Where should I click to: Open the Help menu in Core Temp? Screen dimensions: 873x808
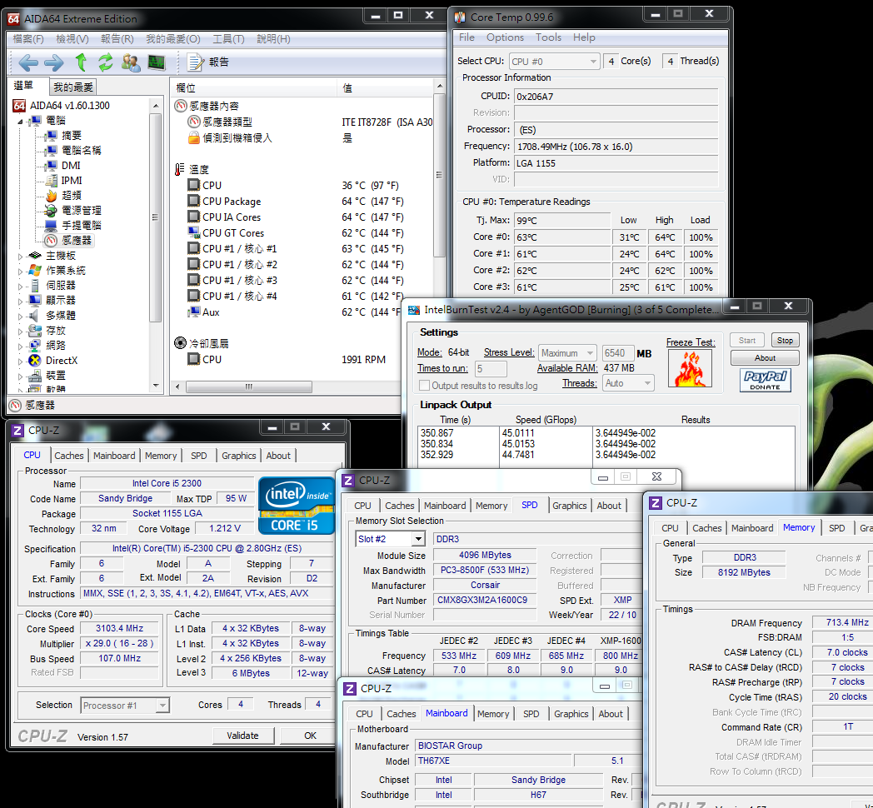[584, 37]
